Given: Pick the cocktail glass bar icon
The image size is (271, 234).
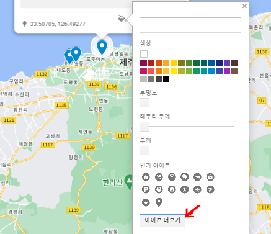Looking at the screenshot, I should coord(172,177).
